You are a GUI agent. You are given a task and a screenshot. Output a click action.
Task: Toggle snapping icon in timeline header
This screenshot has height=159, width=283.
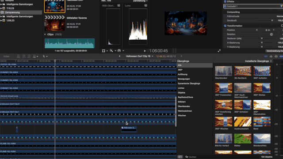[x=281, y=57]
